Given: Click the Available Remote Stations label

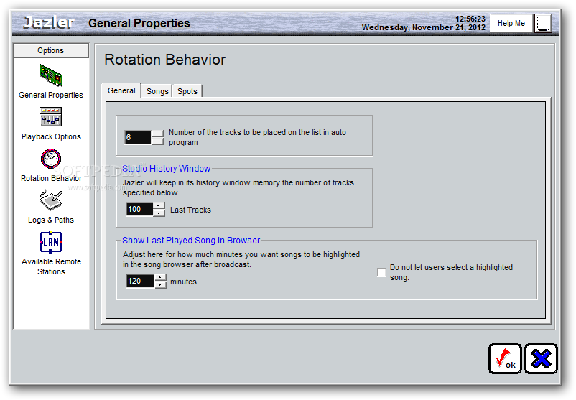Looking at the screenshot, I should pos(51,266).
